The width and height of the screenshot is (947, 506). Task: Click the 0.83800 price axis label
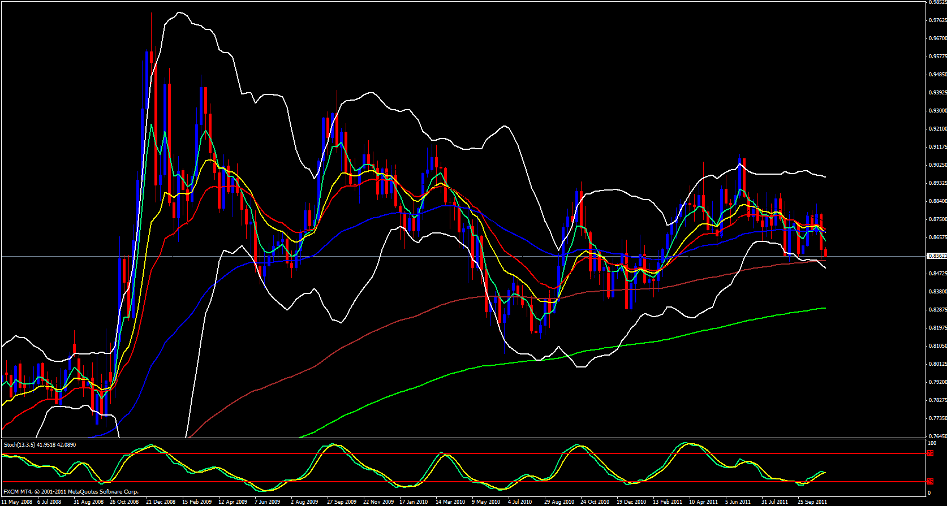tap(937, 292)
